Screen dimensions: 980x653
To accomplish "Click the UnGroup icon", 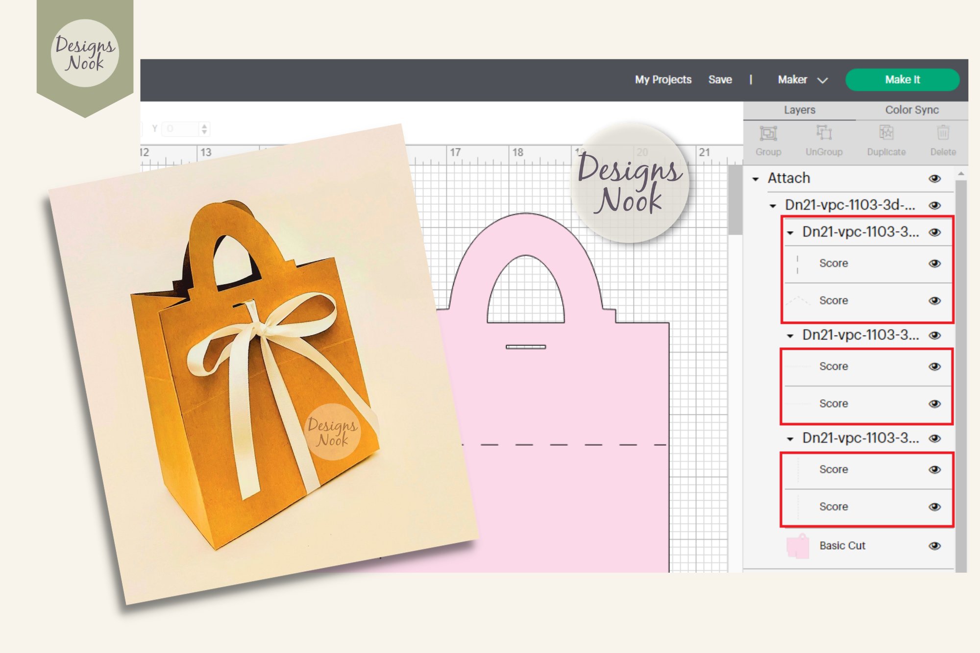I will click(x=824, y=133).
